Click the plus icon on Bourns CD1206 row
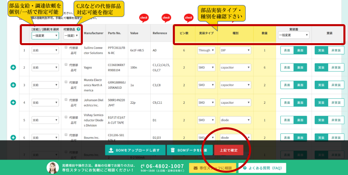 click(13, 138)
